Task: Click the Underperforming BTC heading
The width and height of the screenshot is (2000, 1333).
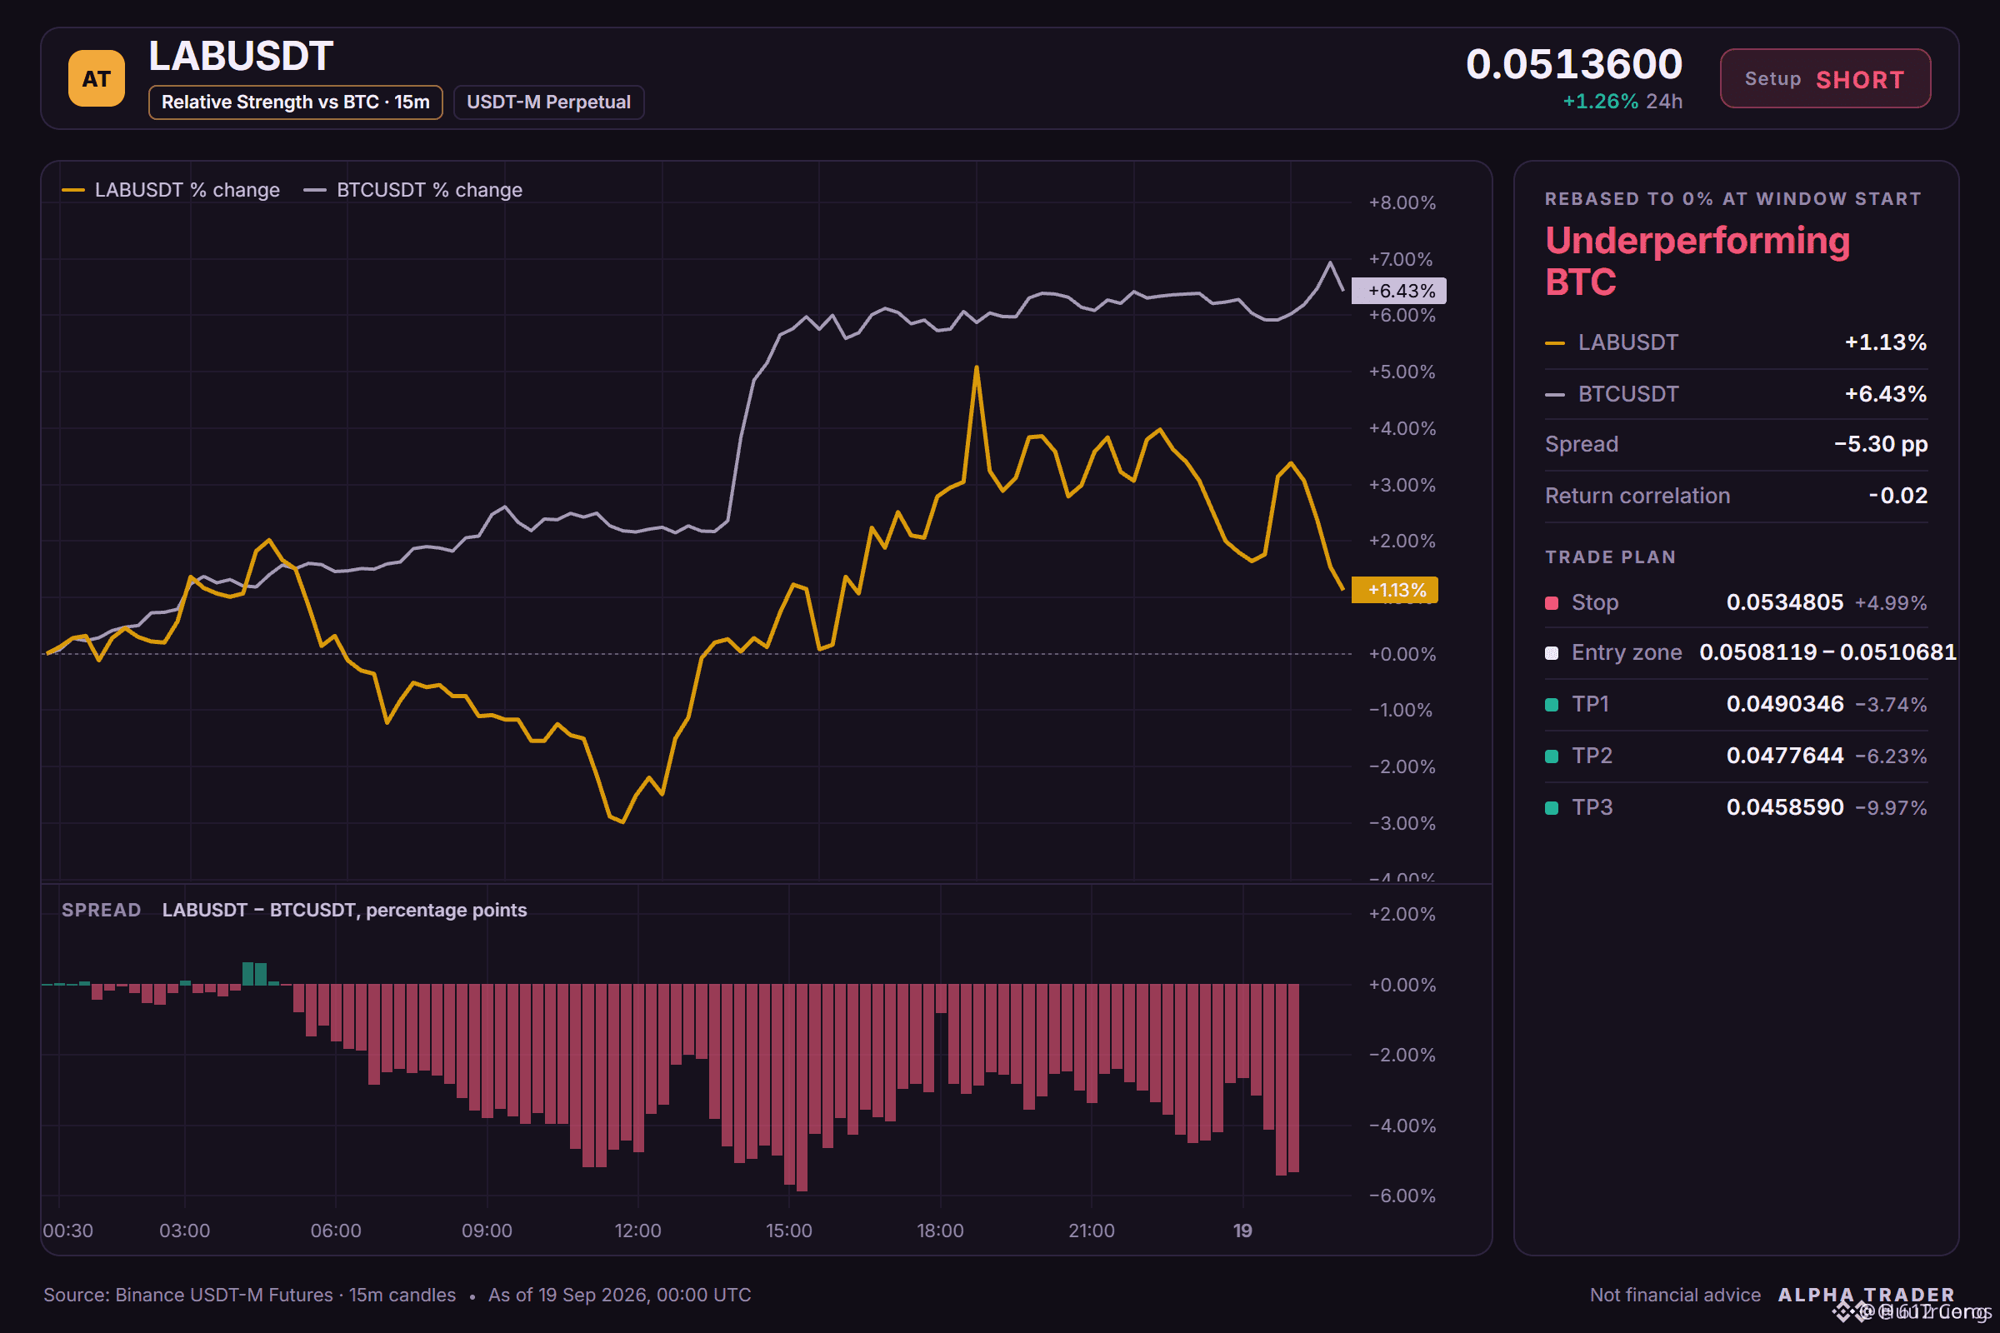Action: [1697, 261]
